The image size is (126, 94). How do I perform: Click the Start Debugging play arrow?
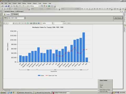coord(28,6)
